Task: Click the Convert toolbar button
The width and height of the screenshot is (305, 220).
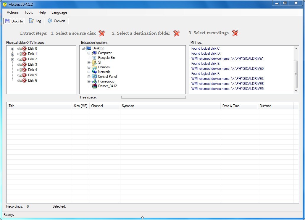Action: coord(56,21)
